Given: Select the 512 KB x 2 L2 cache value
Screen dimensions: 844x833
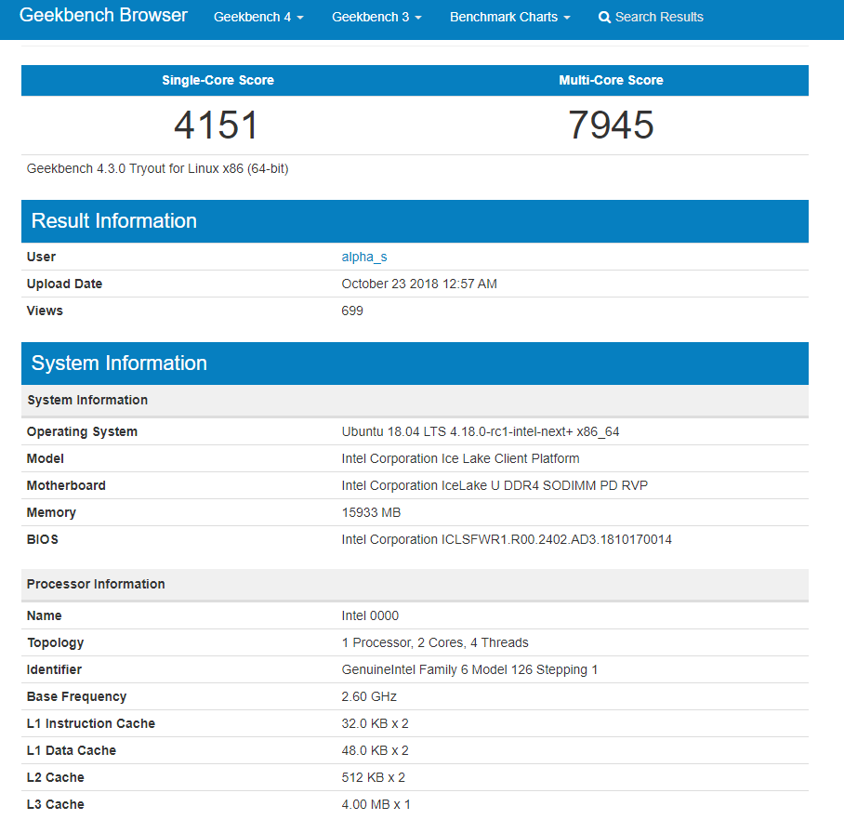Looking at the screenshot, I should [374, 777].
